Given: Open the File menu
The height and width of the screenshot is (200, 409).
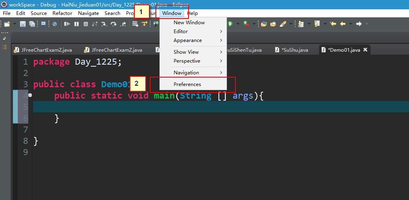Looking at the screenshot, I should coord(6,13).
